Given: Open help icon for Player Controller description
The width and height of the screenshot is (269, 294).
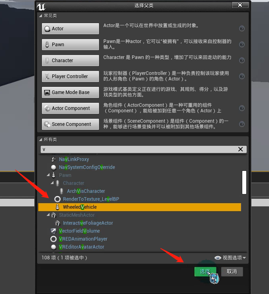Looking at the screenshot, I should pyautogui.click(x=242, y=76).
